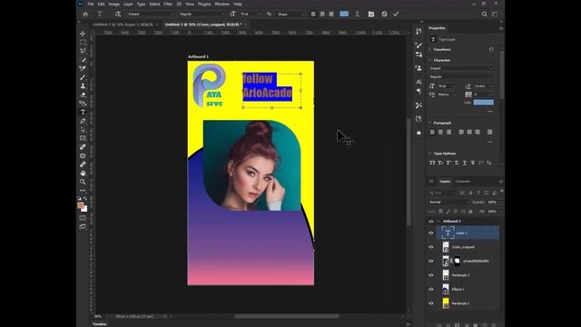Open the Layer menu
The image size is (581, 327).
click(128, 4)
